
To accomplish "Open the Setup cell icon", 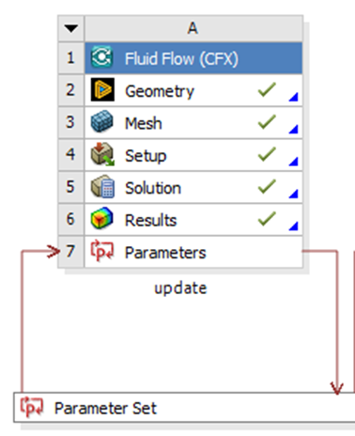I will 102,154.
